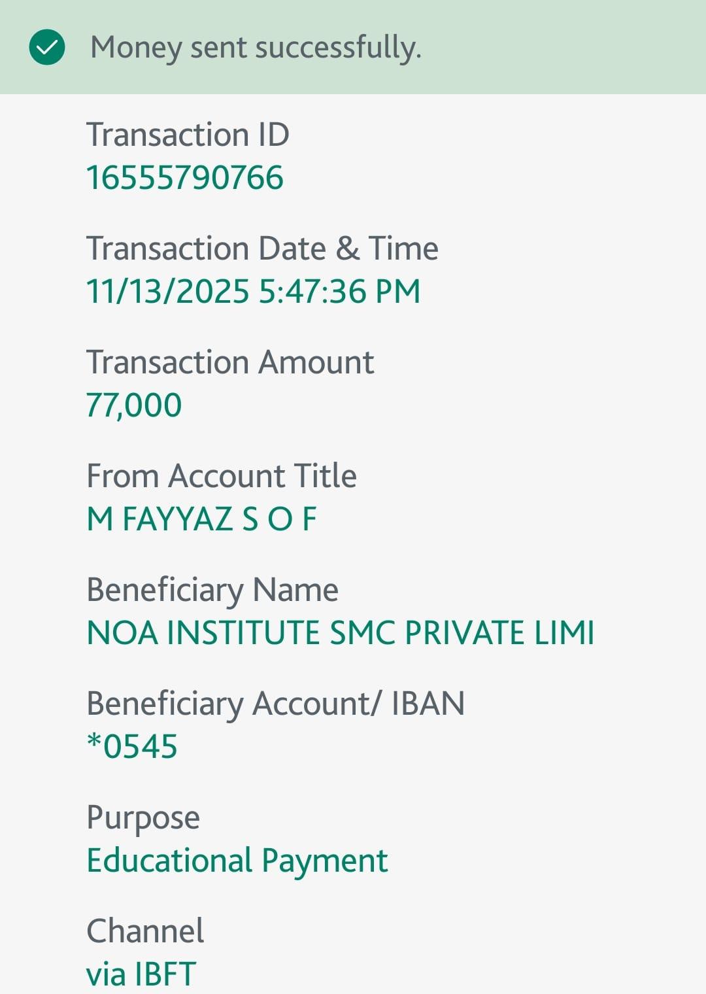
Task: Click the Transaction Date & Time label
Action: coord(262,248)
